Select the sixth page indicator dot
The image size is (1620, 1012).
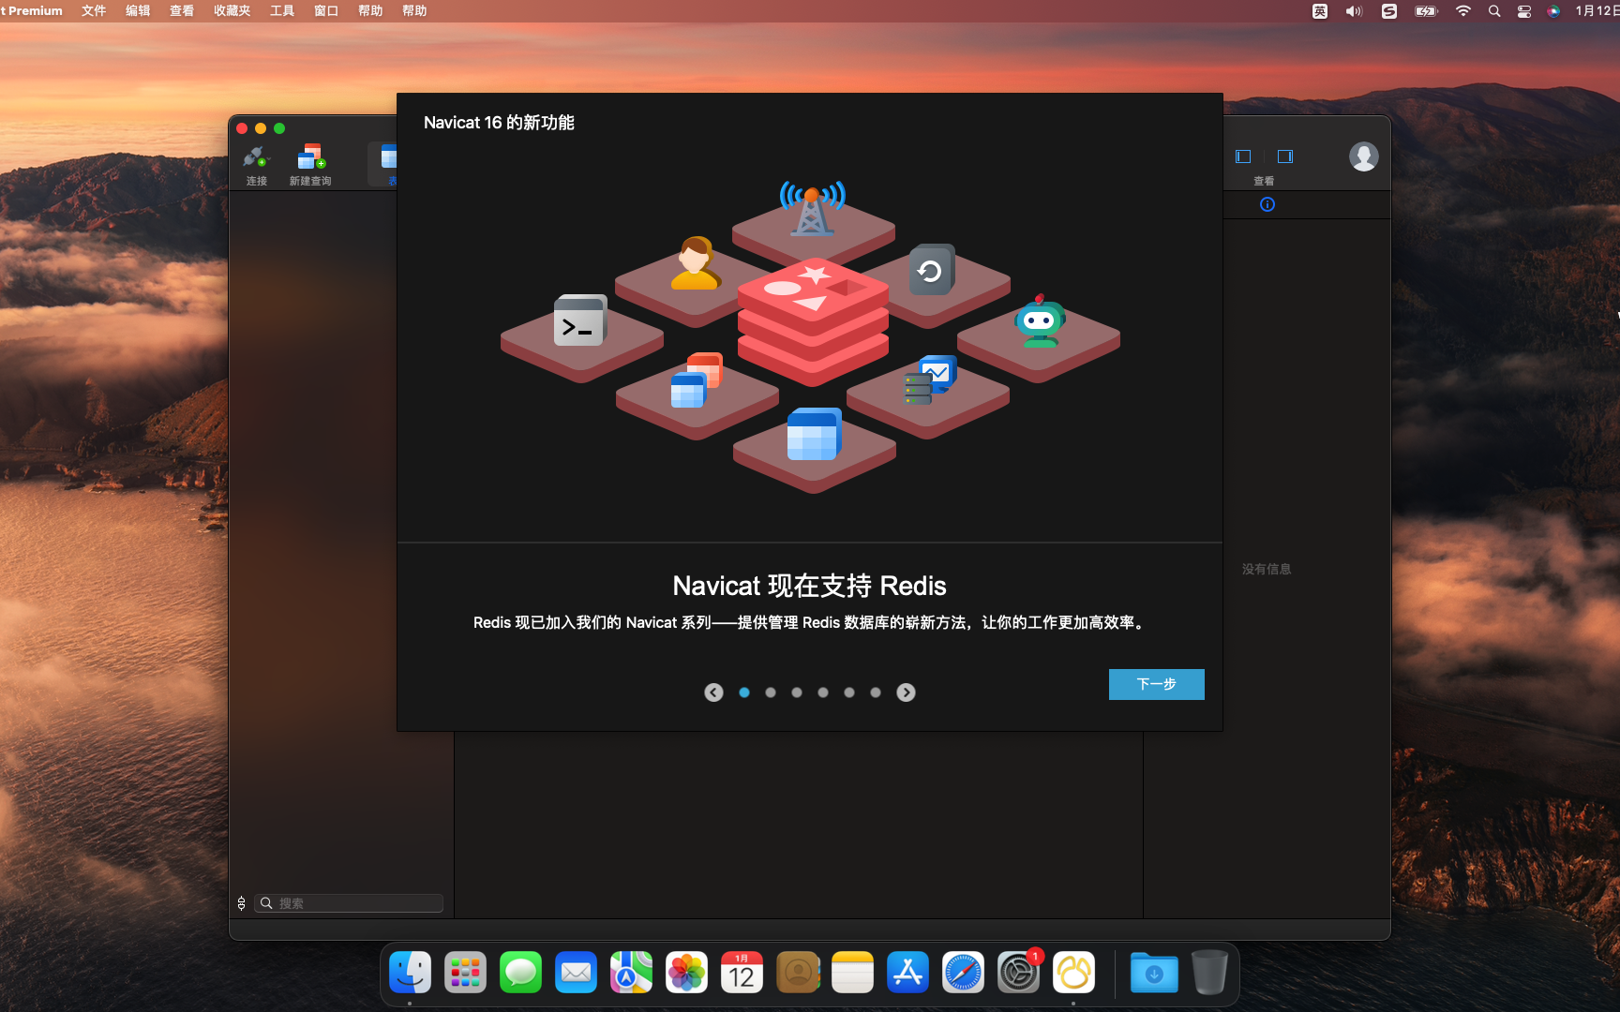(876, 692)
